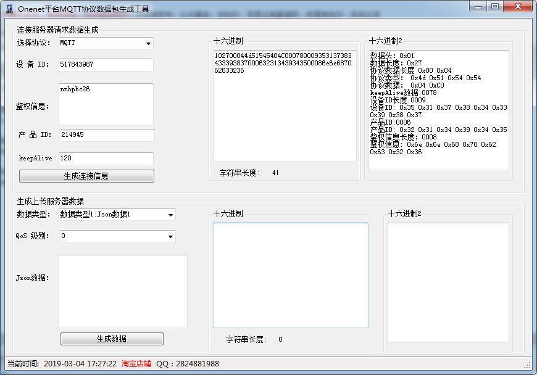
Task: Open the QoS 级别 dropdown set to 0
Action: point(116,236)
